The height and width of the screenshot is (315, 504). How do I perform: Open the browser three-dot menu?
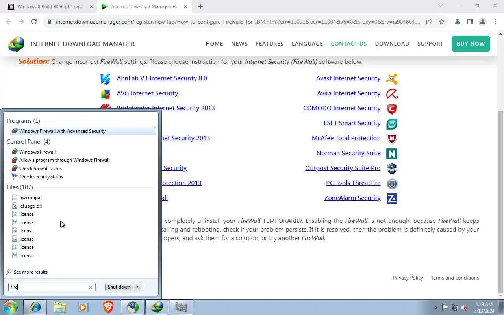(x=495, y=22)
